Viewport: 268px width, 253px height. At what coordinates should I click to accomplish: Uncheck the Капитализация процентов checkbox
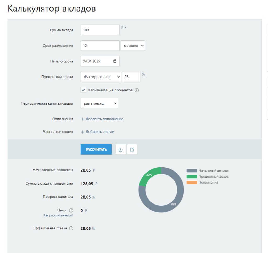pyautogui.click(x=83, y=90)
